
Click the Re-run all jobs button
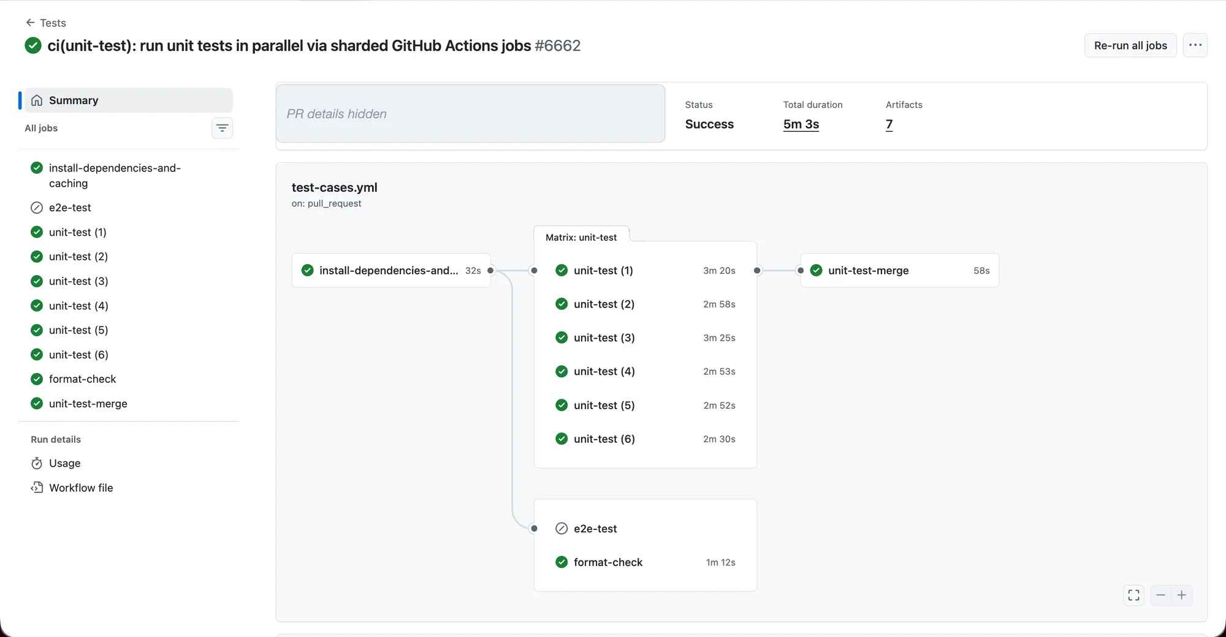[x=1130, y=45]
